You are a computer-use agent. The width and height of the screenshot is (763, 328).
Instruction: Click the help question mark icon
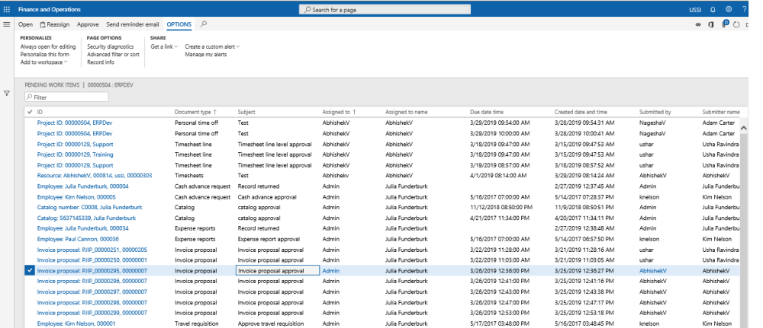coord(744,9)
